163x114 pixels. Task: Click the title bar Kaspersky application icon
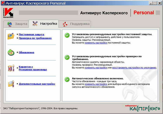pos(3,3)
